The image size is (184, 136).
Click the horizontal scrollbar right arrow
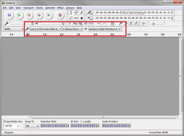click(x=177, y=117)
